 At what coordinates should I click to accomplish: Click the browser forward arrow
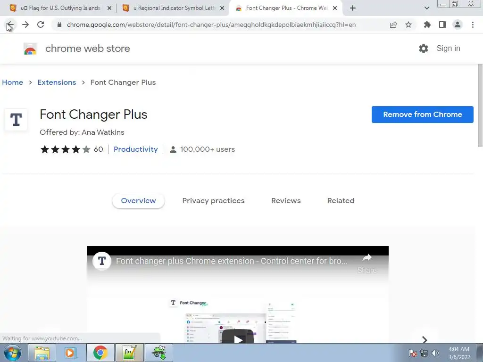[x=25, y=25]
